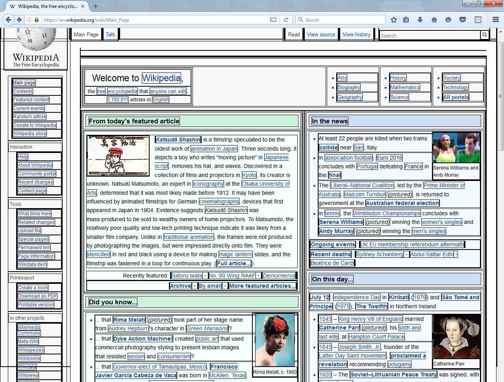Bookmark this page with the star icon
504x382 pixels.
(x=393, y=20)
